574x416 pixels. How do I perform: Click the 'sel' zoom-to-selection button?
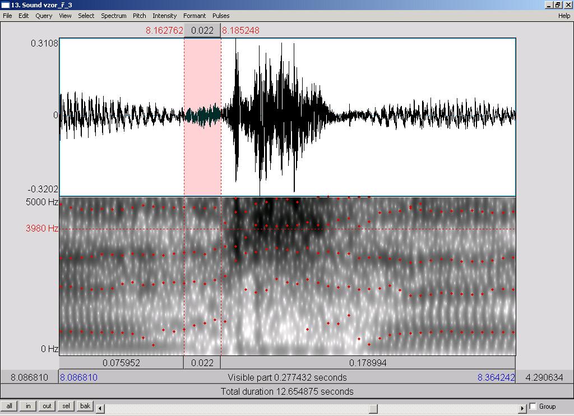click(x=66, y=406)
